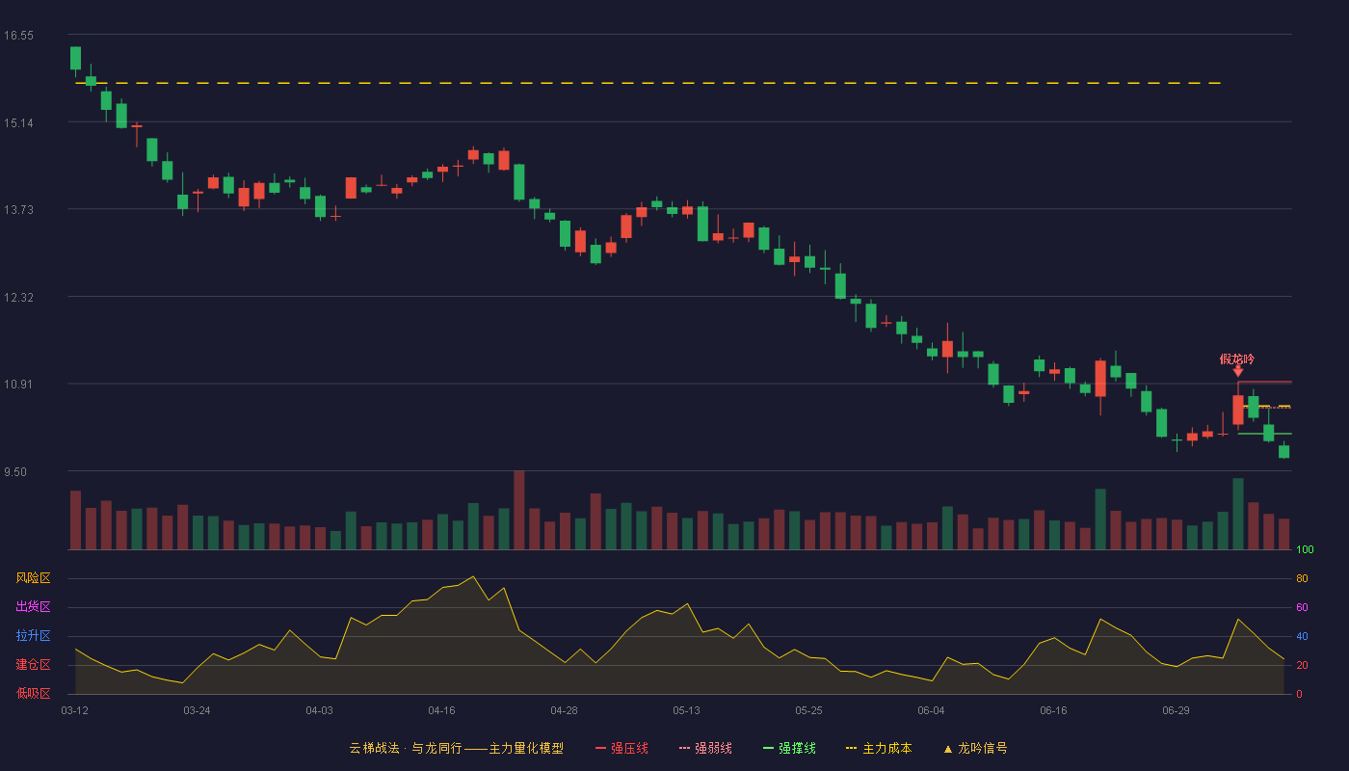
Task: Toggle the 强压线 legend entry
Action: coord(622,748)
